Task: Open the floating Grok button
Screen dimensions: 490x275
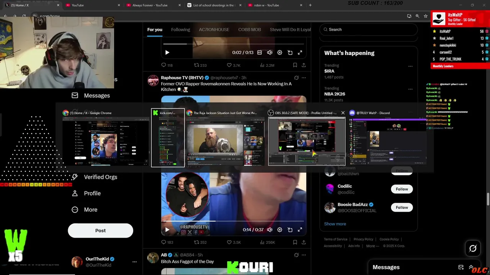Action: 473,249
